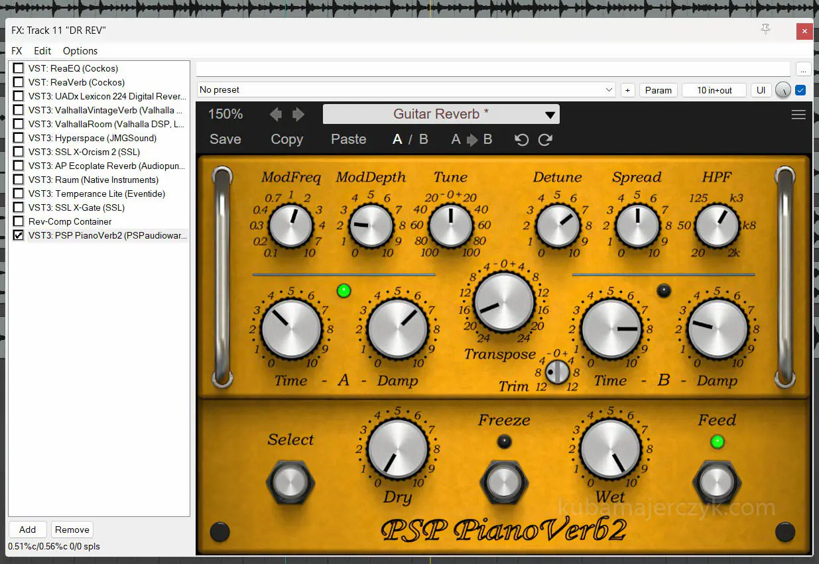Go to next preset with right arrow
The image size is (819, 564).
pos(298,115)
